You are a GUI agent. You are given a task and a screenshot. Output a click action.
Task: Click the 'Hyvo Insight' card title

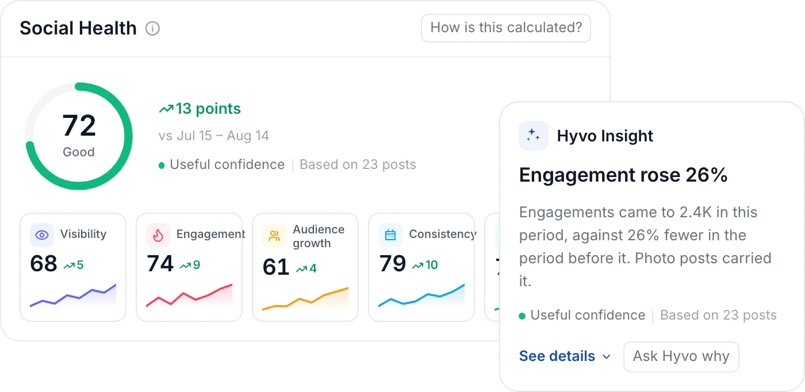[x=605, y=136]
